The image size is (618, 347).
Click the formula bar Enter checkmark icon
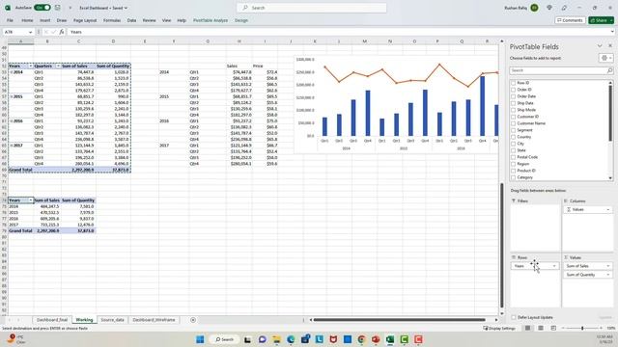click(54, 32)
